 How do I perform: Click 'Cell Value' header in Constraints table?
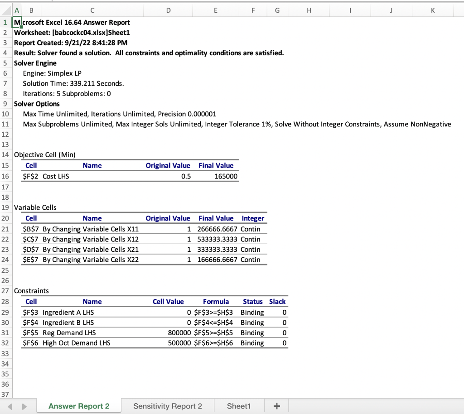168,302
